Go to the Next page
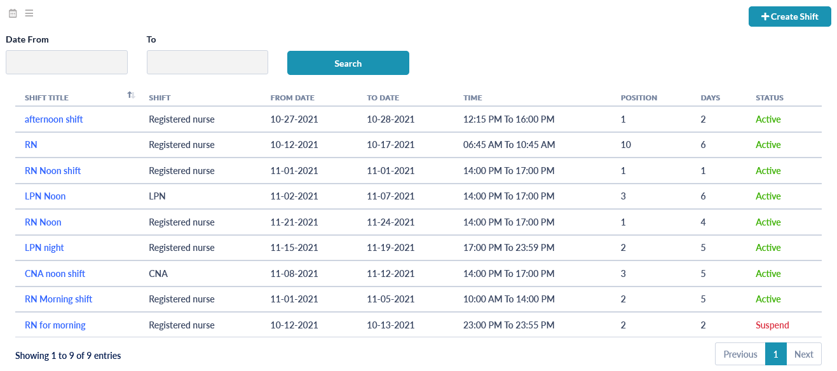Screen dimensions: 837x371 point(803,354)
